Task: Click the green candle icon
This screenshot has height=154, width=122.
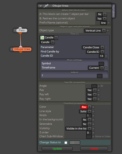Action: [42, 38]
